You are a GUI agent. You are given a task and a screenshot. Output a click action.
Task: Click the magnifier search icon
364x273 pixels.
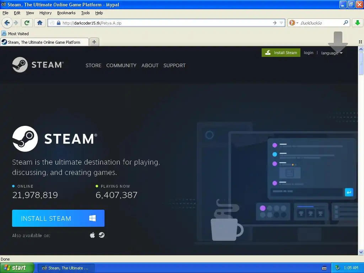click(x=346, y=23)
